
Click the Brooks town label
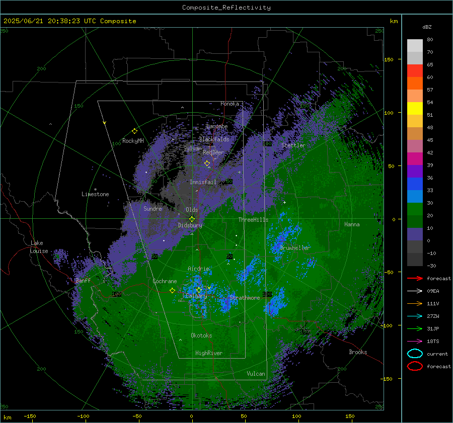point(358,352)
